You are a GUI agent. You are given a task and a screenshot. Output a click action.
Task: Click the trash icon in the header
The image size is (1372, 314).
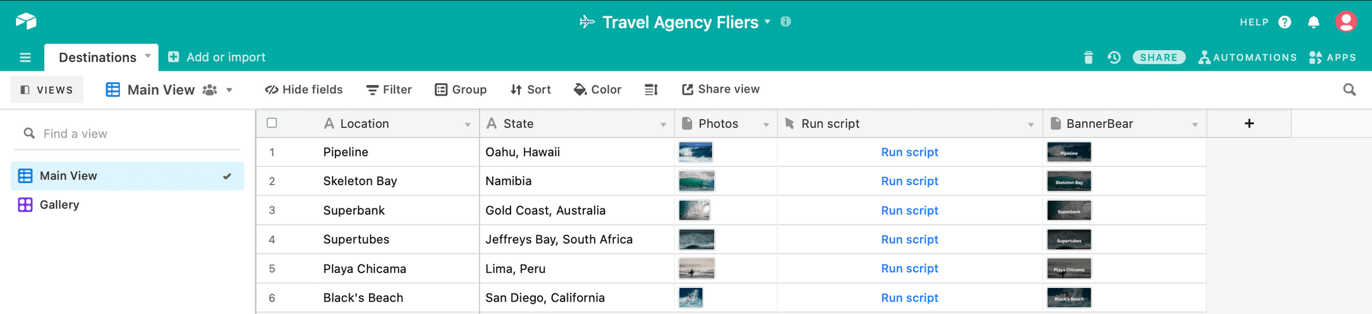1088,58
